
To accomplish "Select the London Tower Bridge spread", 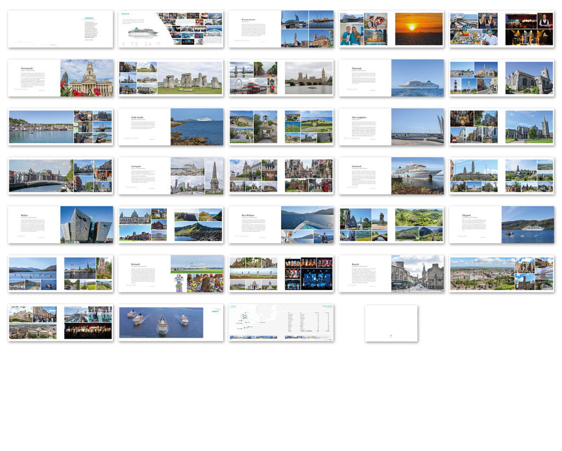I will coord(281,78).
